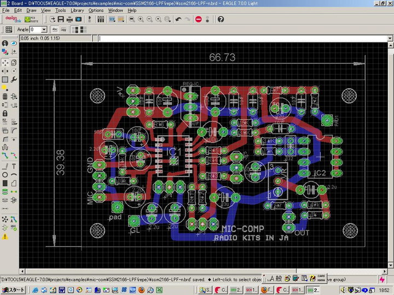Open the Options menu

pyautogui.click(x=96, y=10)
